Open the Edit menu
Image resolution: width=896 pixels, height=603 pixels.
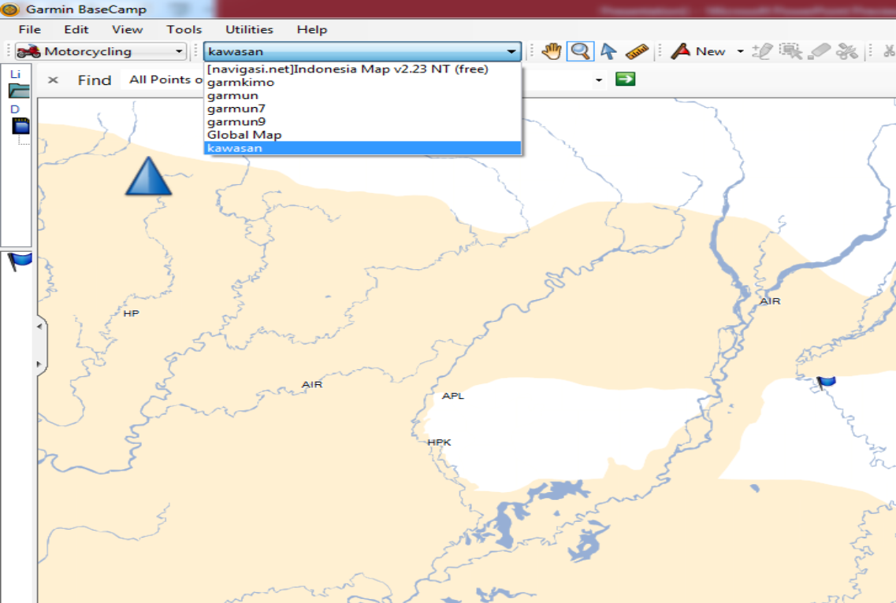(76, 30)
